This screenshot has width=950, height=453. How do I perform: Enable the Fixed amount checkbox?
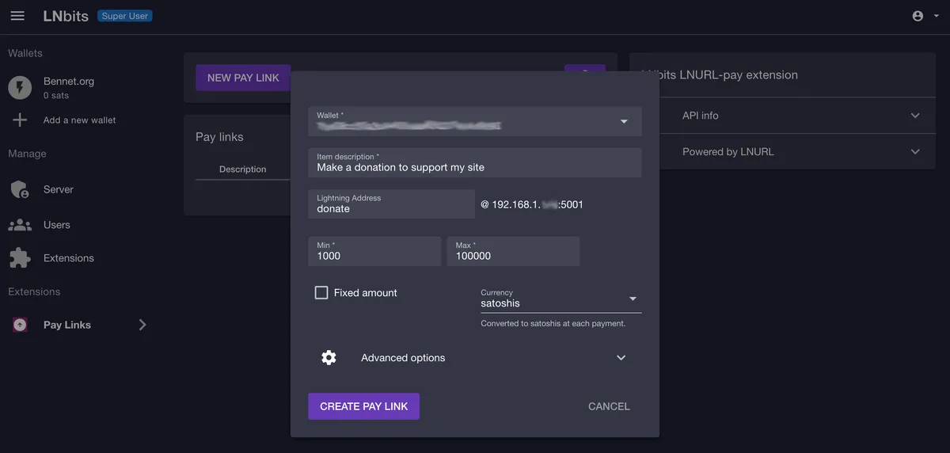321,293
